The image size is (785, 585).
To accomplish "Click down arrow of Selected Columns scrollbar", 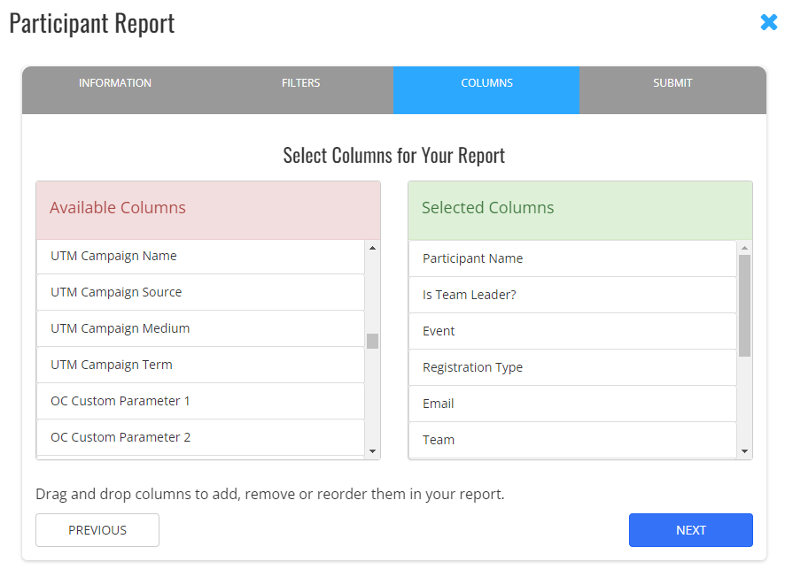I will click(744, 451).
